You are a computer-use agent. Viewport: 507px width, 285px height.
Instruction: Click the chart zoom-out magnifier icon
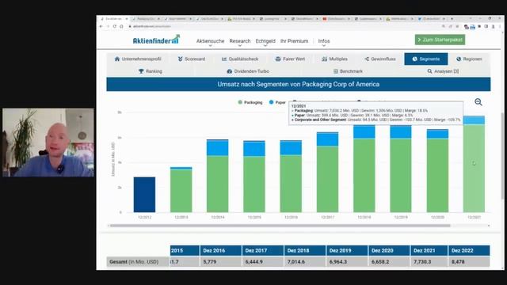click(x=478, y=102)
